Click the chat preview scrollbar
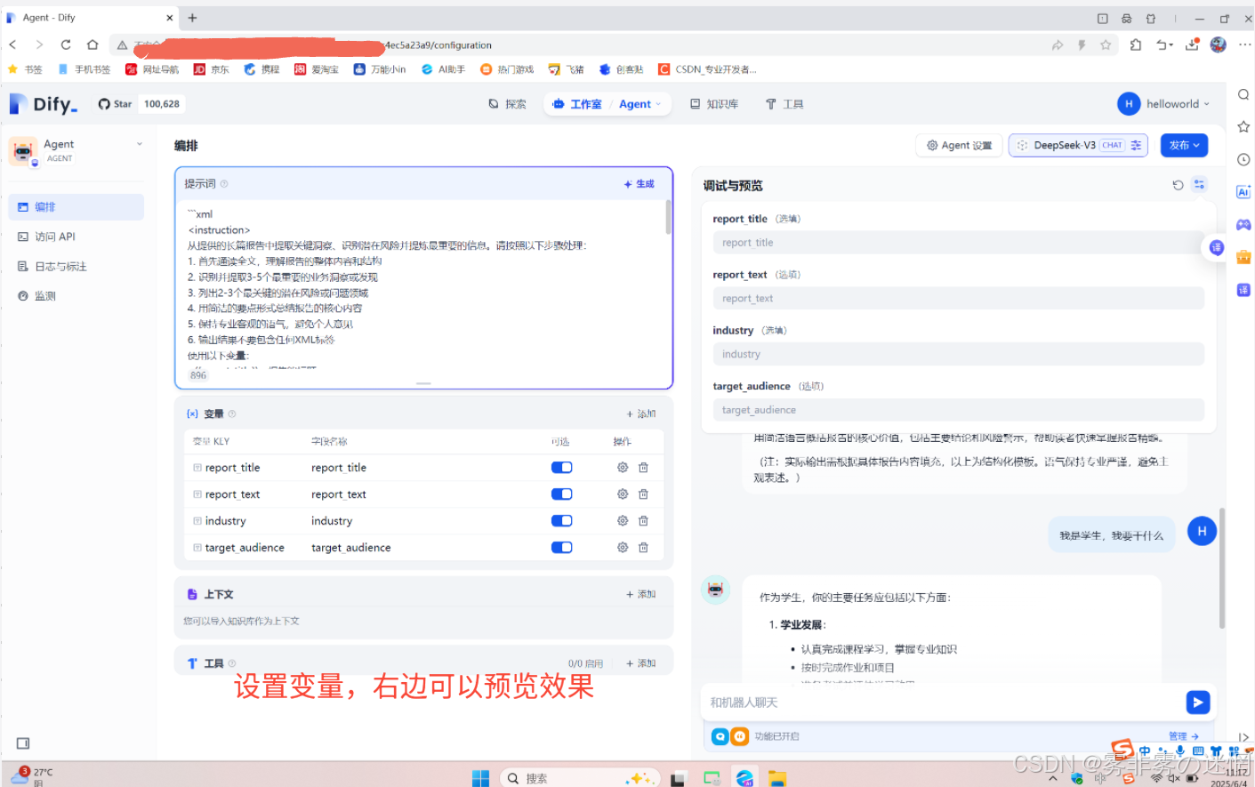The height and width of the screenshot is (787, 1255). point(1222,569)
